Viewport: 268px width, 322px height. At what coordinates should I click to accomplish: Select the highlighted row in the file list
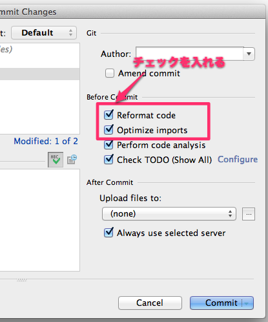[40, 74]
